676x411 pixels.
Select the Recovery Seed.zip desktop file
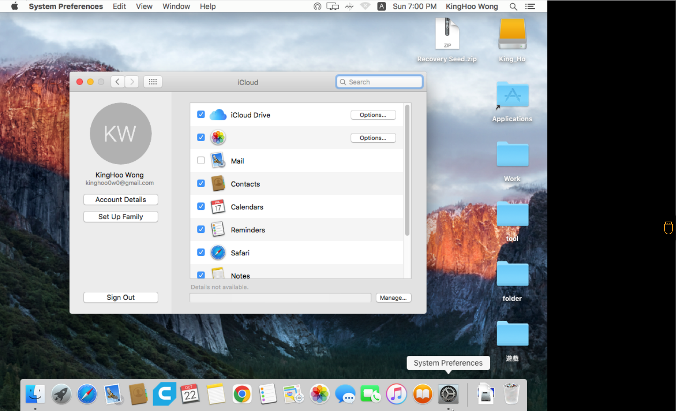click(x=447, y=40)
